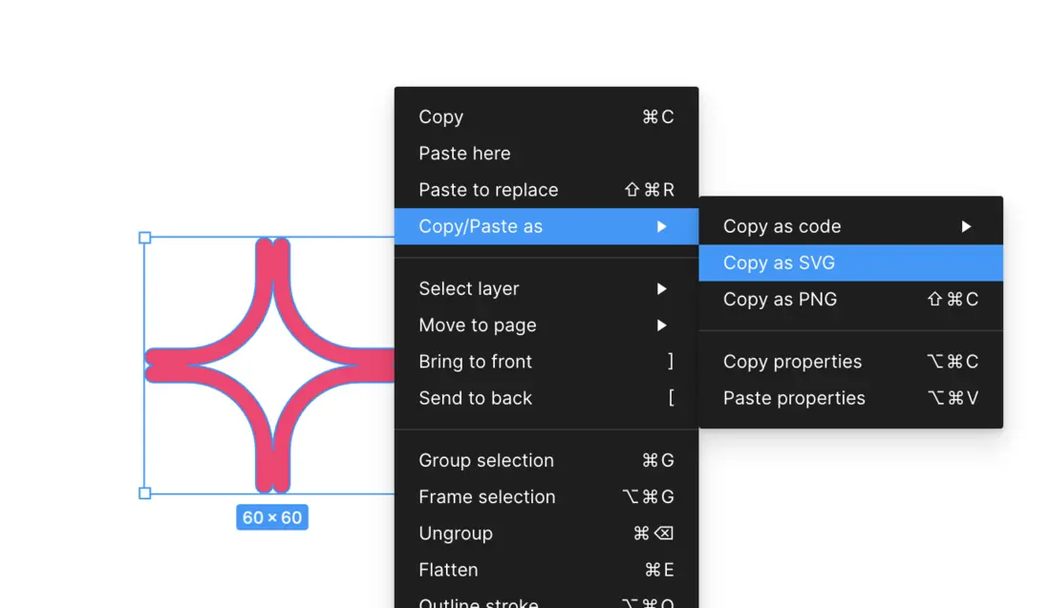This screenshot has height=608, width=1049.
Task: Click the bottom-left selection resize handle
Action: tap(145, 493)
